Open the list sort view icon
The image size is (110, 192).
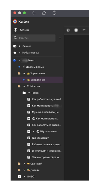[84, 30]
